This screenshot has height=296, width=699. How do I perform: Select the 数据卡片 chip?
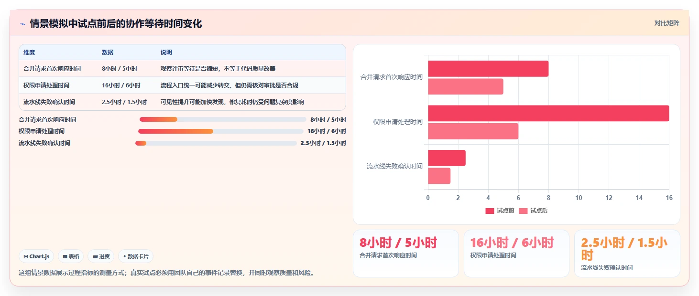[x=136, y=256]
